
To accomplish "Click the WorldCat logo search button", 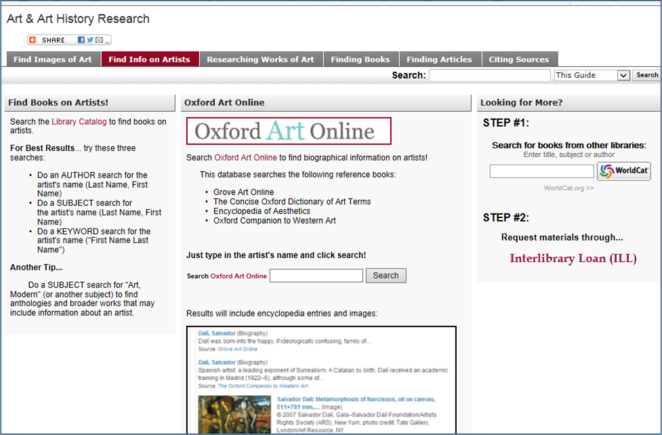I will click(623, 171).
